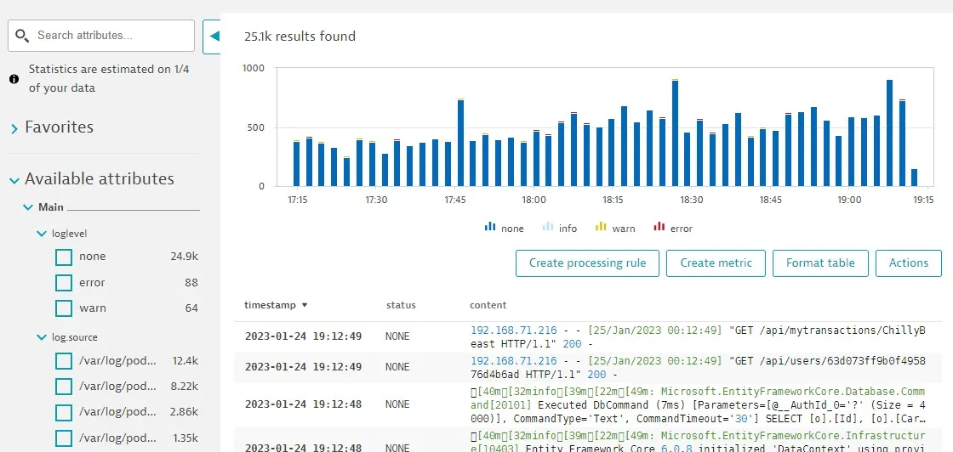Click the statistics info icon
Image resolution: width=953 pixels, height=452 pixels.
[14, 79]
